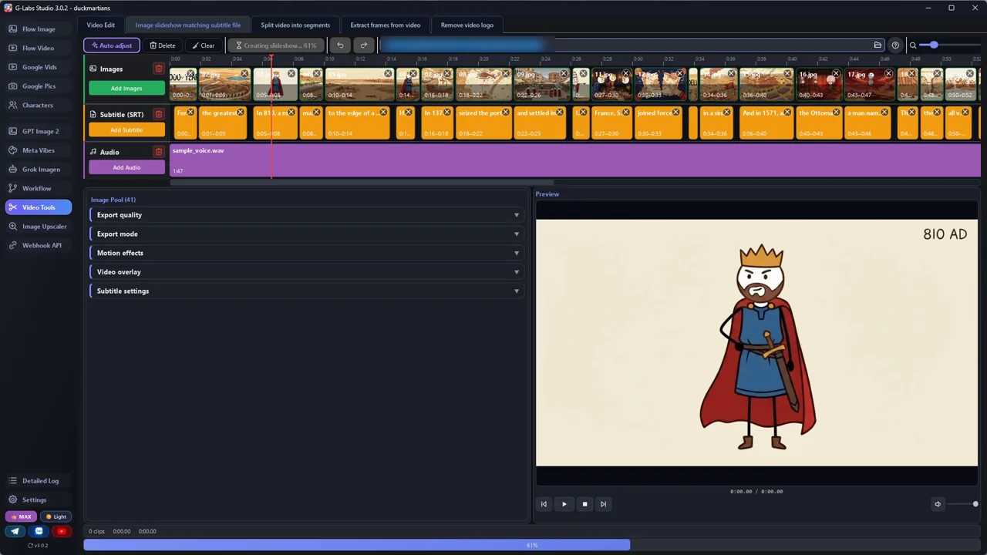The image size is (987, 555).
Task: Open the Telegram link icon
Action: [15, 531]
